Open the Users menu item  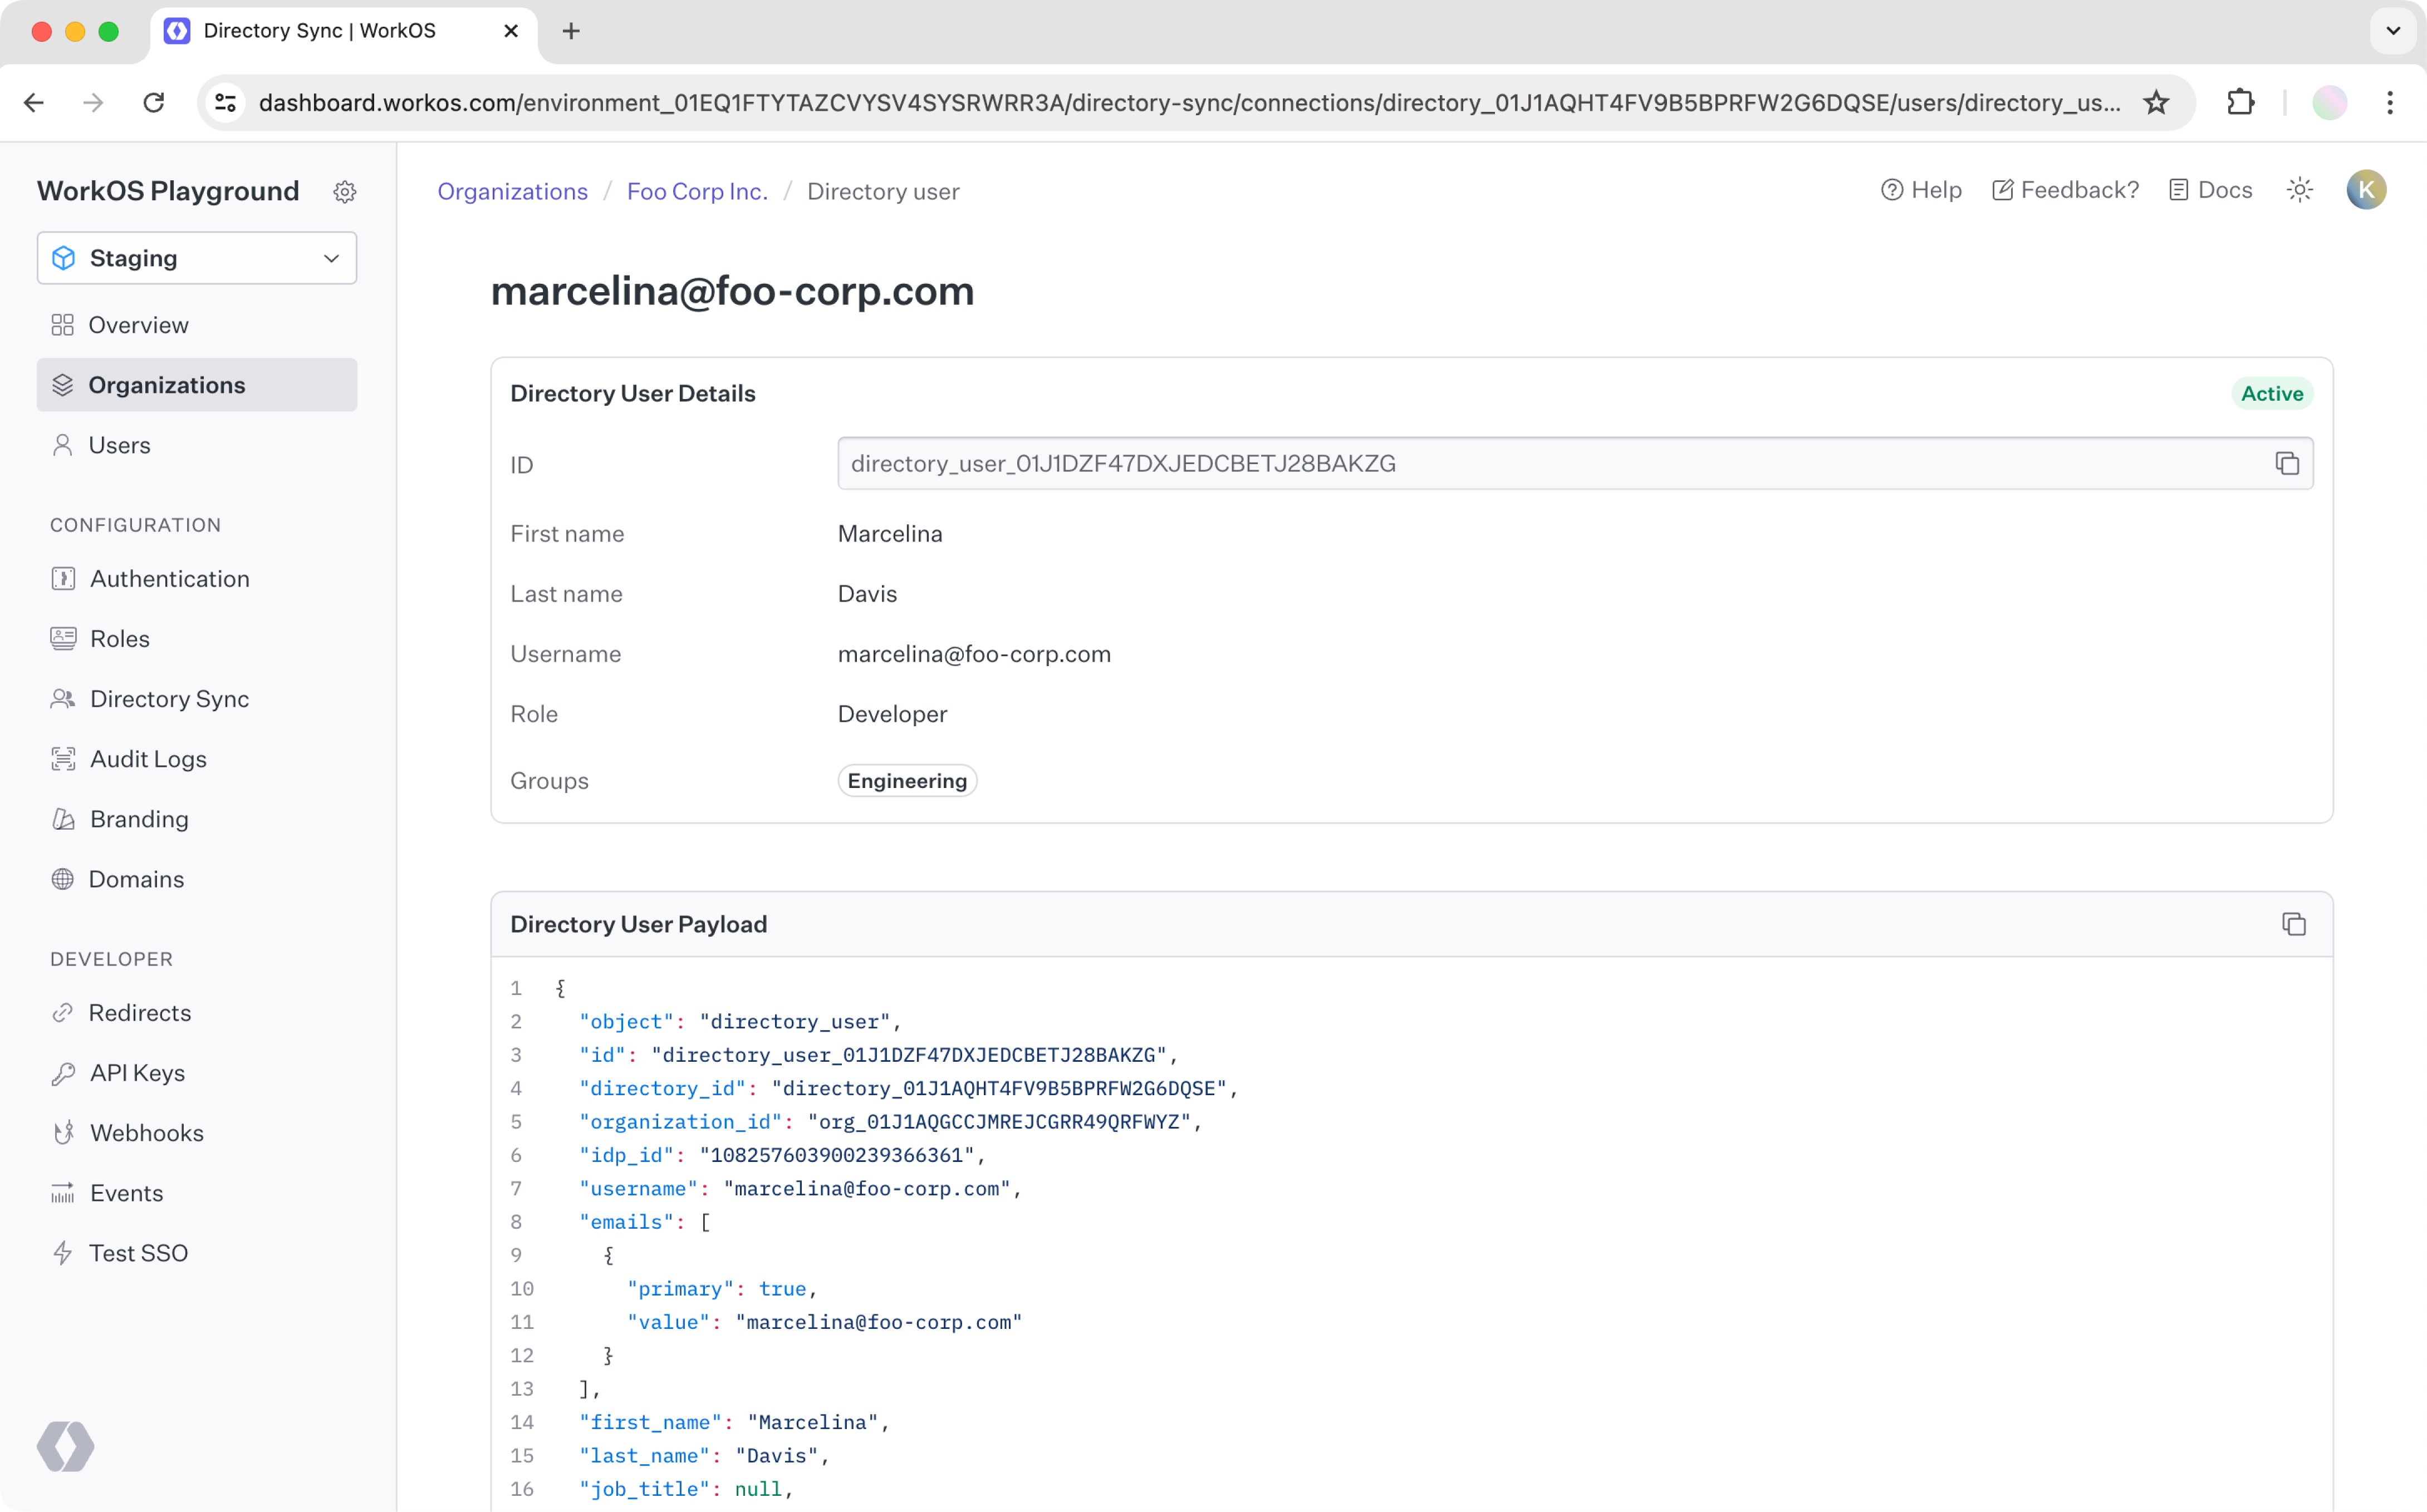coord(119,445)
